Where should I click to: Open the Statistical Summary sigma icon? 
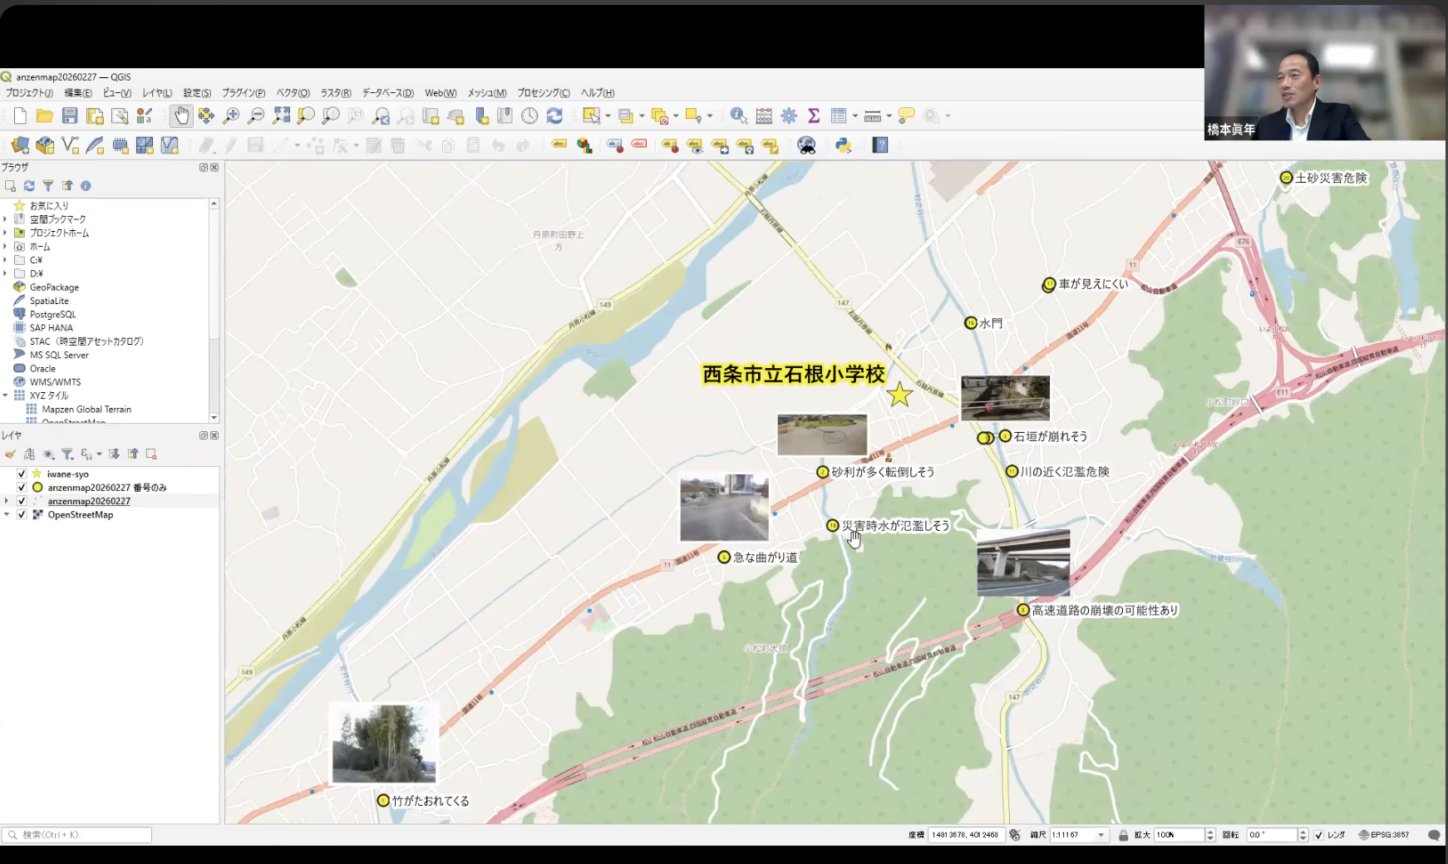tap(814, 116)
